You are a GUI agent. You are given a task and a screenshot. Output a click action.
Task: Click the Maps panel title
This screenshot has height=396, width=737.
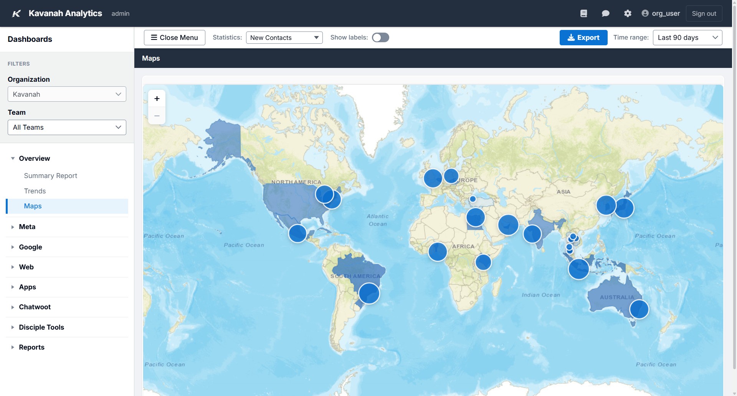(151, 58)
